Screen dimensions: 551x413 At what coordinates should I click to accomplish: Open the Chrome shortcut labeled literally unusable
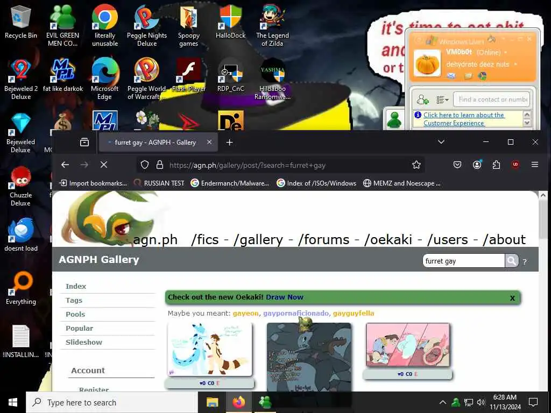105,25
